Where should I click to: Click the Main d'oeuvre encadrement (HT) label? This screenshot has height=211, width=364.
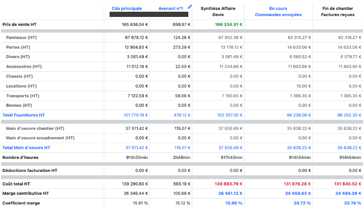pyautogui.click(x=40, y=138)
